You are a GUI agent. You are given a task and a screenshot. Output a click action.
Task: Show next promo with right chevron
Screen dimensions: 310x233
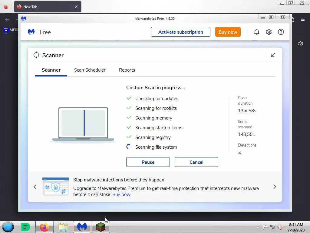275,187
